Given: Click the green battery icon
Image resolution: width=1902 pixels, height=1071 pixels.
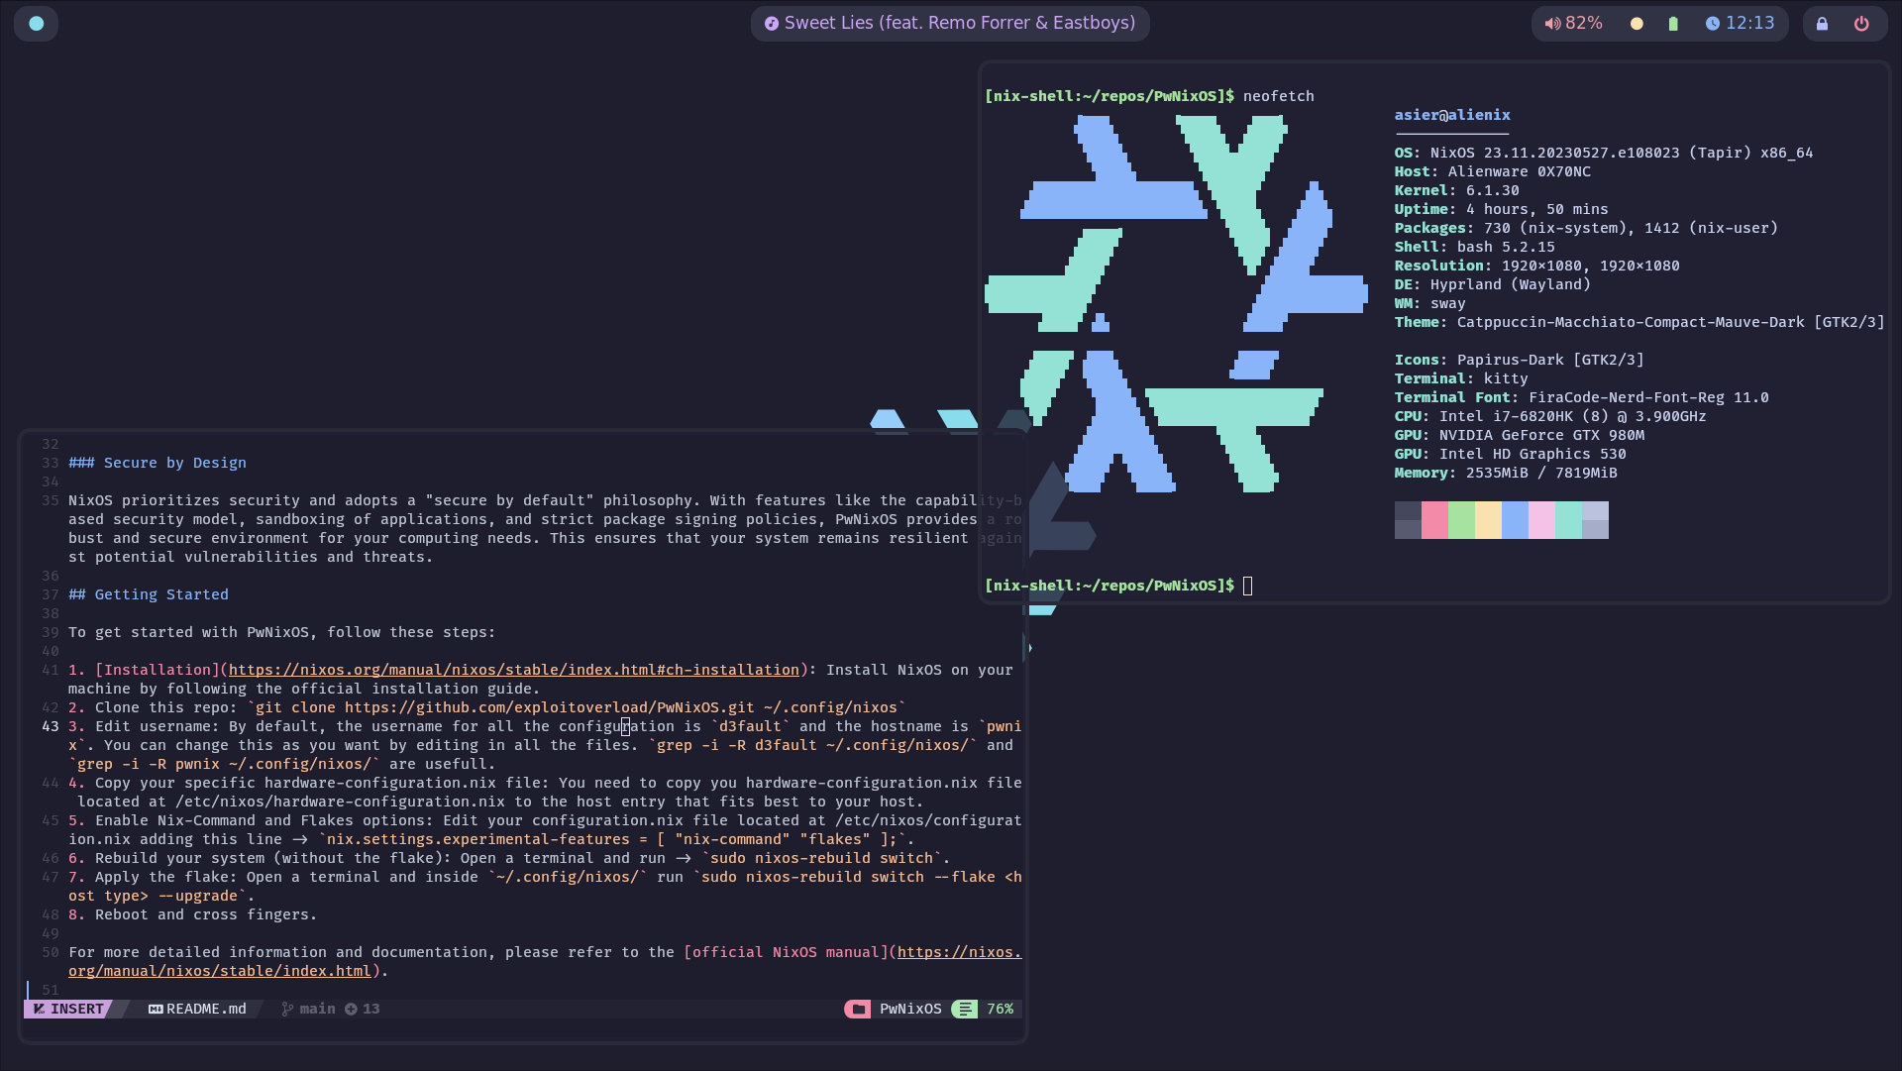Looking at the screenshot, I should 1673,24.
